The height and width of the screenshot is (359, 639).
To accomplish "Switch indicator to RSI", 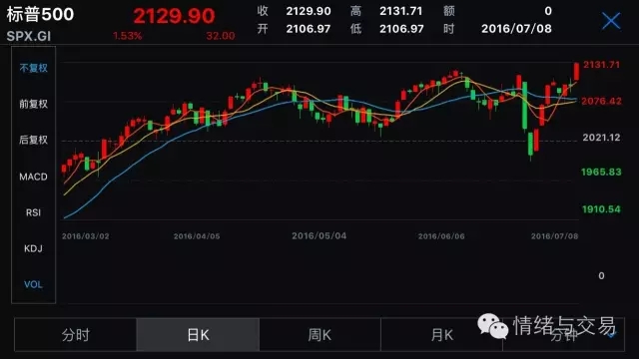I will [33, 212].
